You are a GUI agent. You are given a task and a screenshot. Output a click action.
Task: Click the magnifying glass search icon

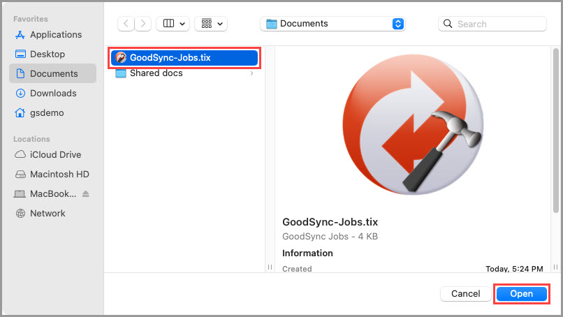click(x=448, y=24)
